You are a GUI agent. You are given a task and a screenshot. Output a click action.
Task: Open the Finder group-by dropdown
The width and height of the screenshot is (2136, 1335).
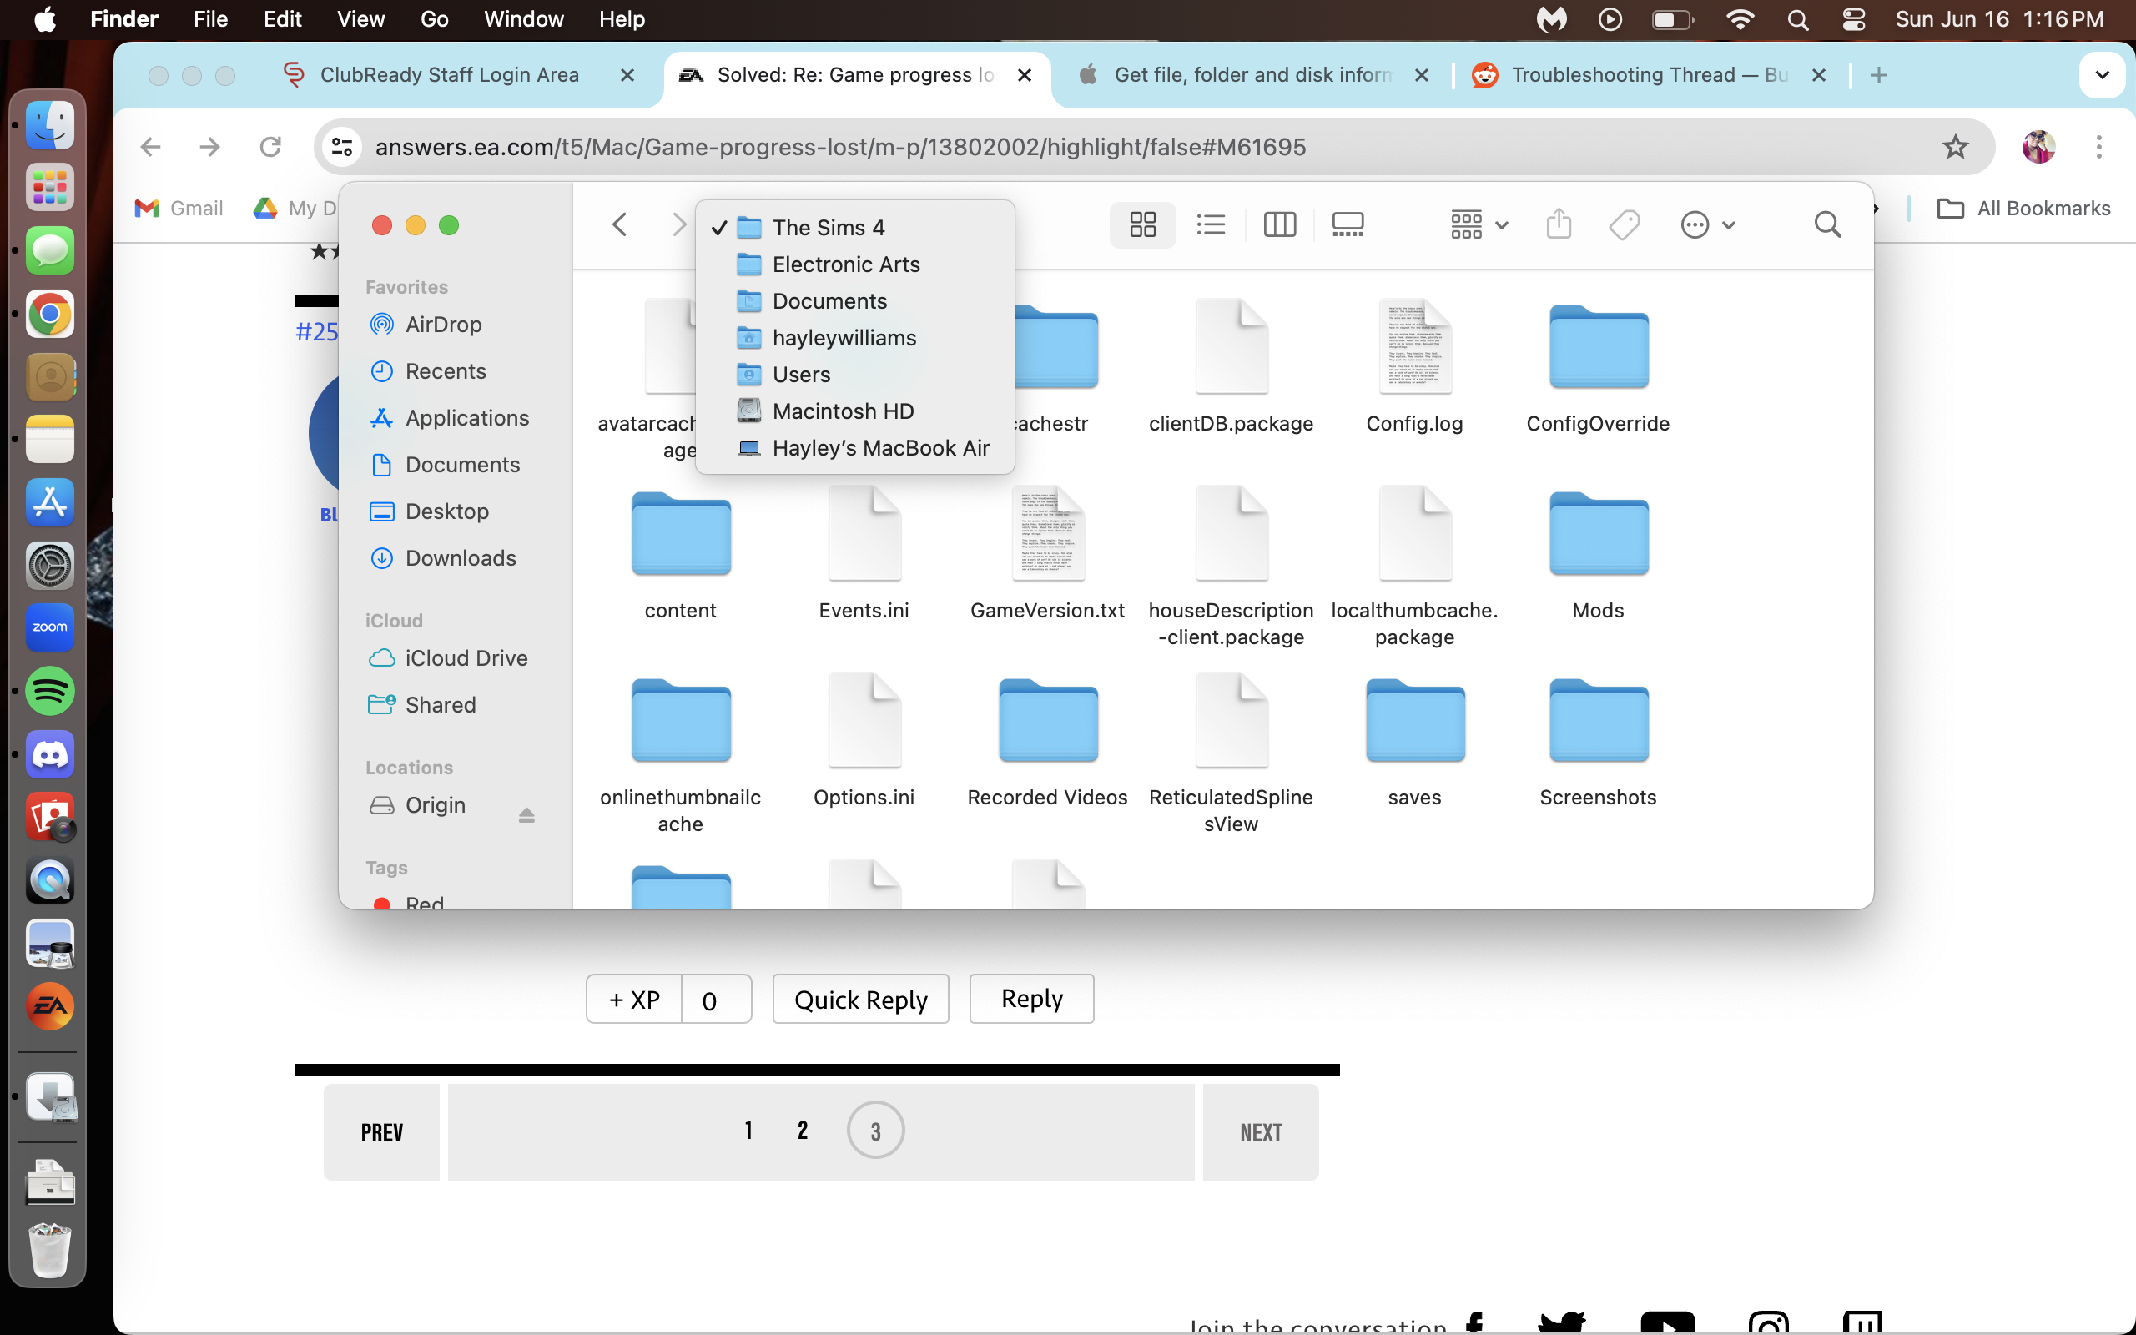[x=1479, y=224]
